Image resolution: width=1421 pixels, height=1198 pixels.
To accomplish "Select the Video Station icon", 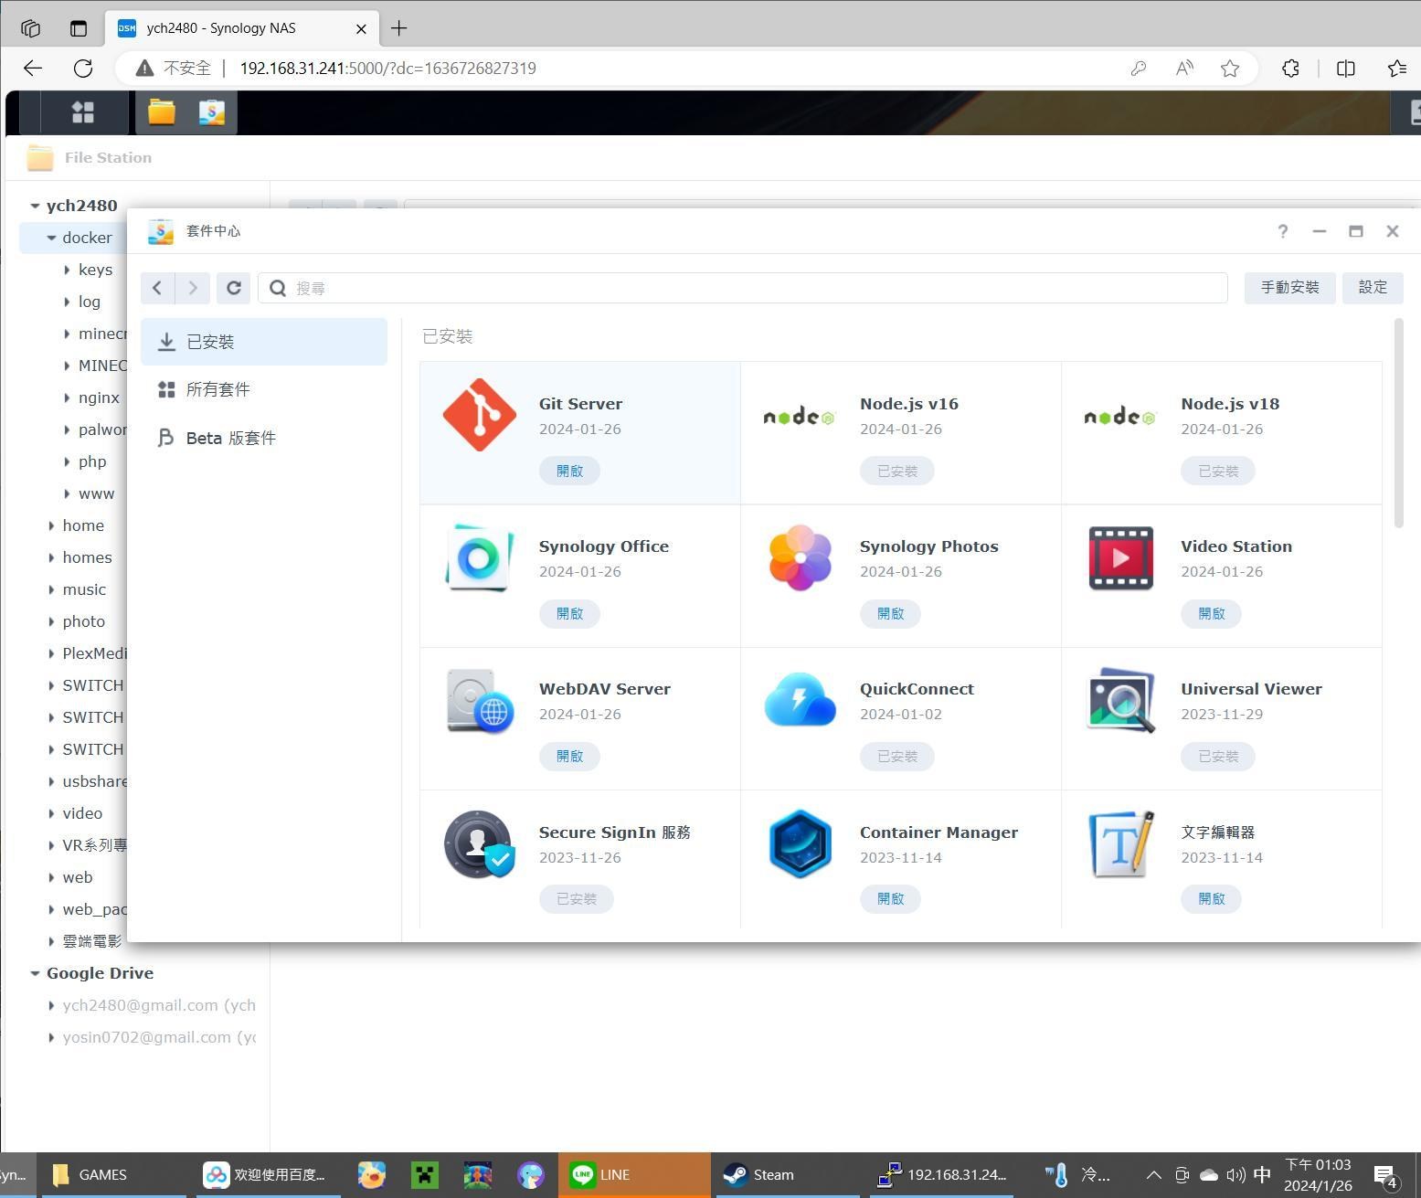I will point(1121,558).
